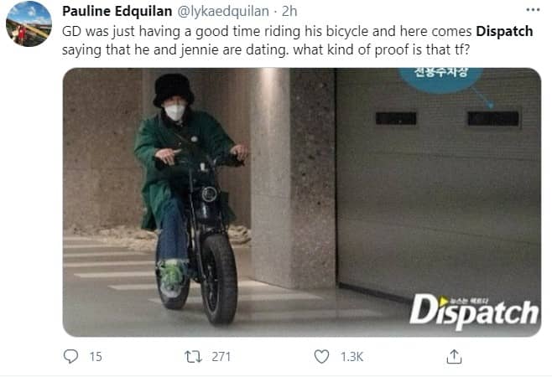This screenshot has width=552, height=377.
Task: View the 1.3K likes count
Action: pyautogui.click(x=352, y=357)
